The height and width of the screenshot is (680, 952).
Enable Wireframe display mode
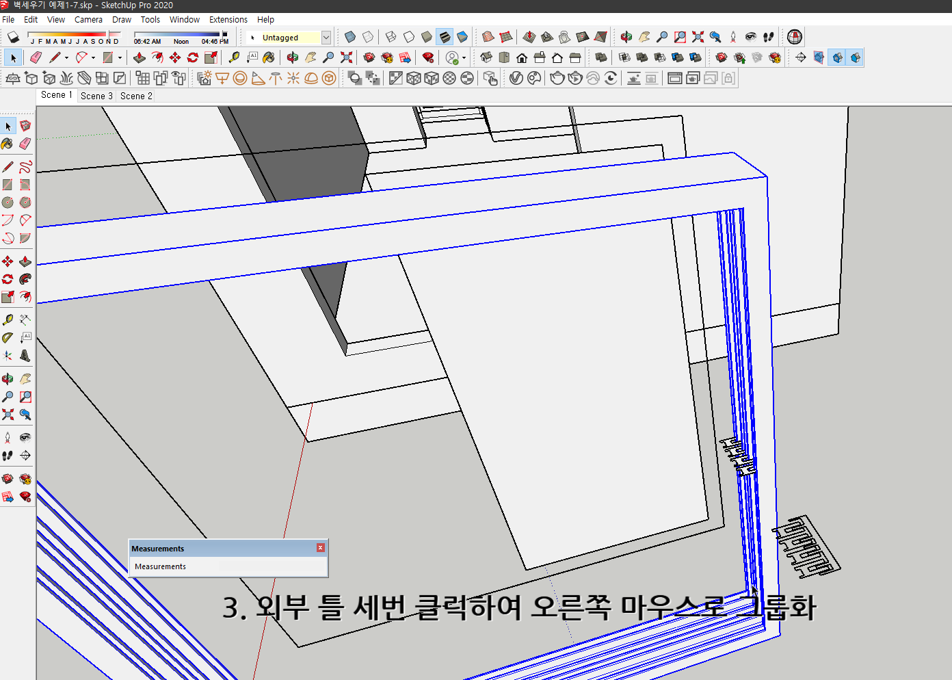click(390, 36)
